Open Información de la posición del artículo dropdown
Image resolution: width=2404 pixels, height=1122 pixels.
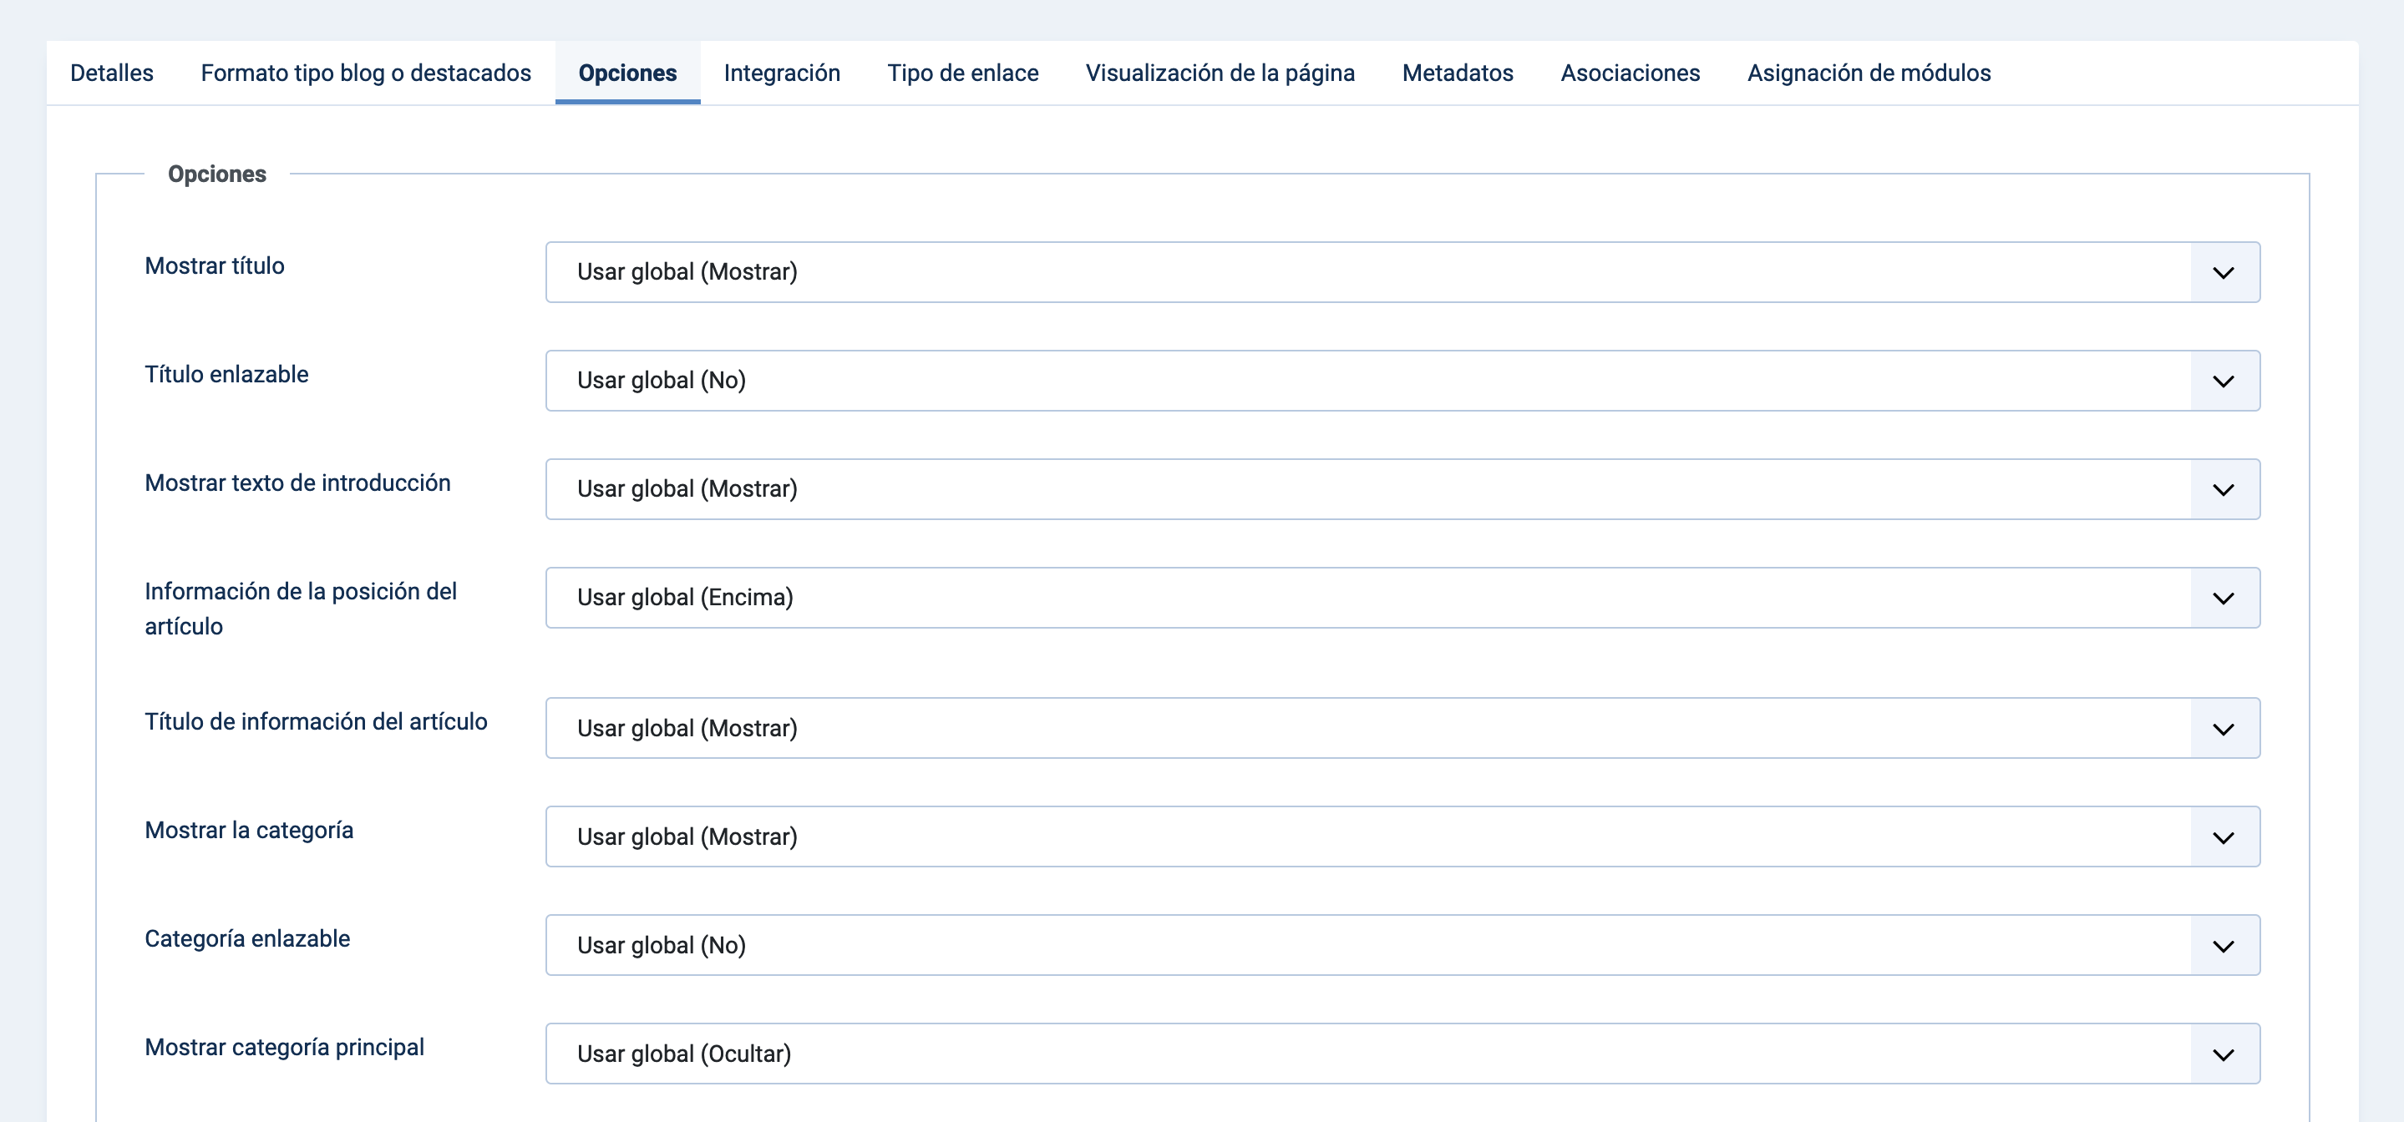click(1402, 598)
